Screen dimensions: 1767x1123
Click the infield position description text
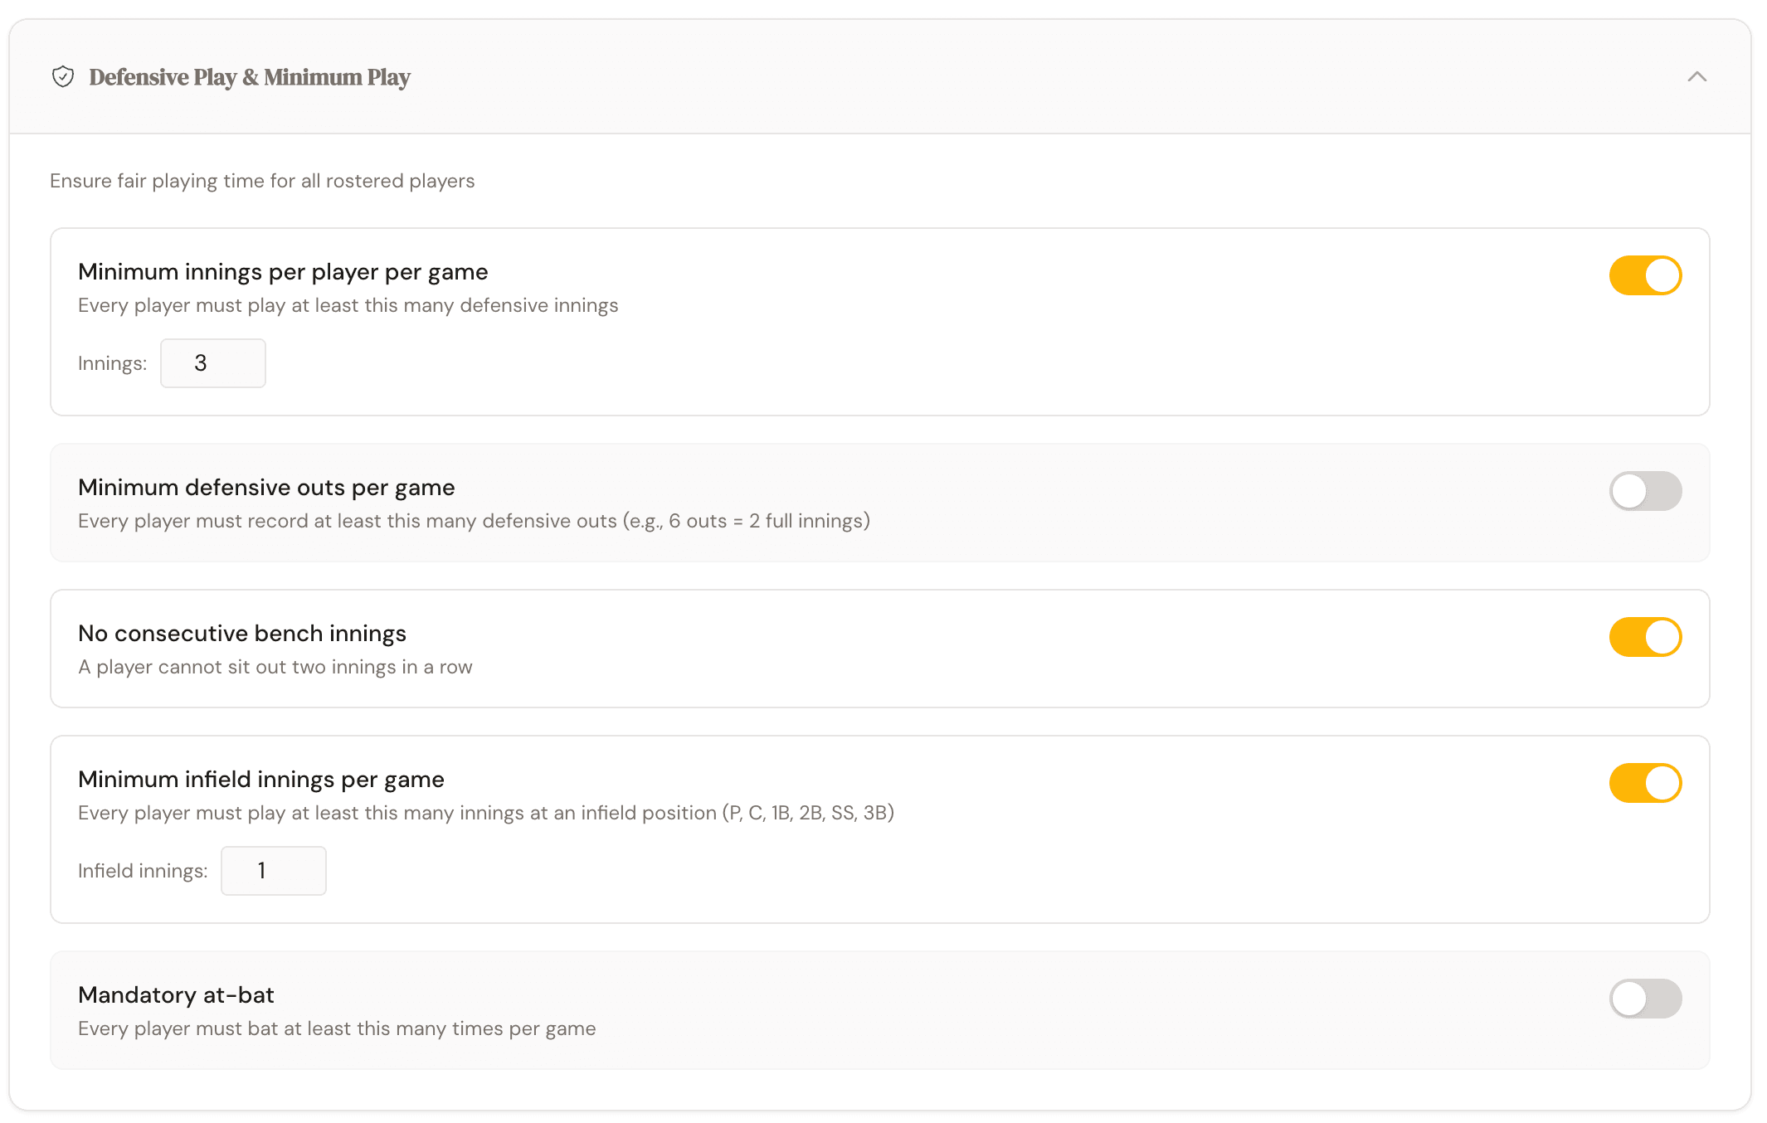click(485, 813)
